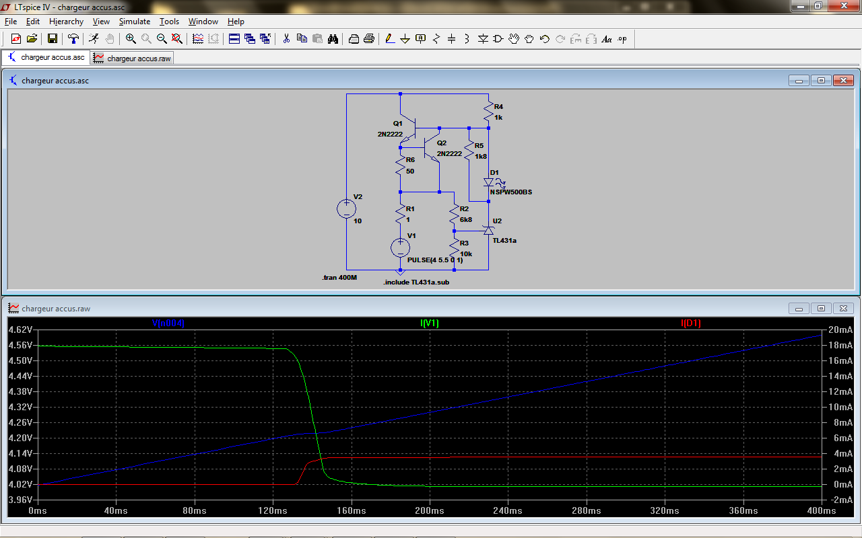Open the Hierarchy menu

pos(66,22)
